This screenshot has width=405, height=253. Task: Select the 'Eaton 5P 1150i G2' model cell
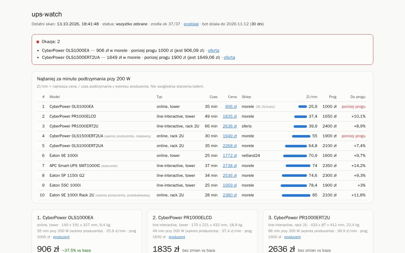point(67,176)
